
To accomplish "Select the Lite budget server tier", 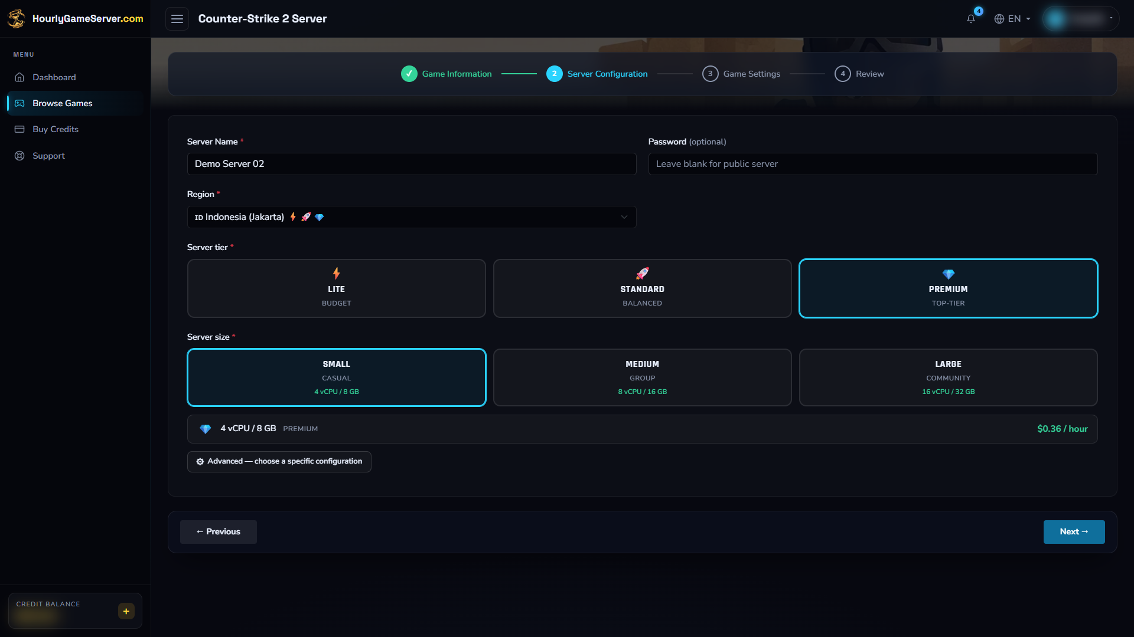I will pos(337,288).
